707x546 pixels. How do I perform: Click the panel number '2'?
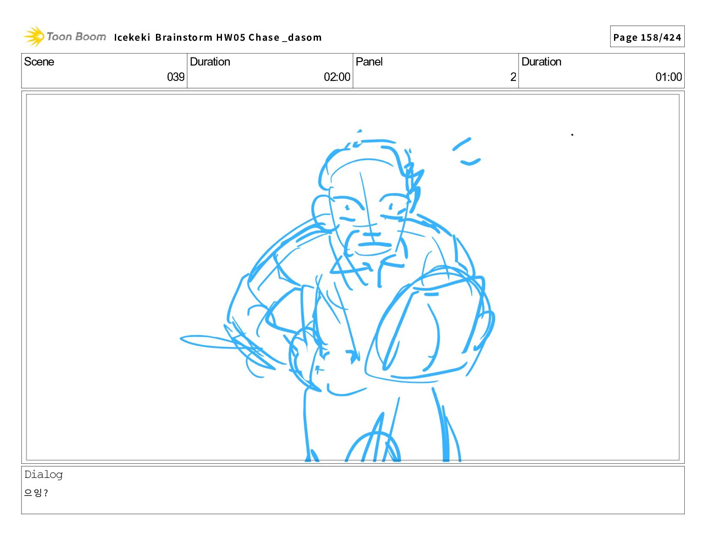(513, 77)
